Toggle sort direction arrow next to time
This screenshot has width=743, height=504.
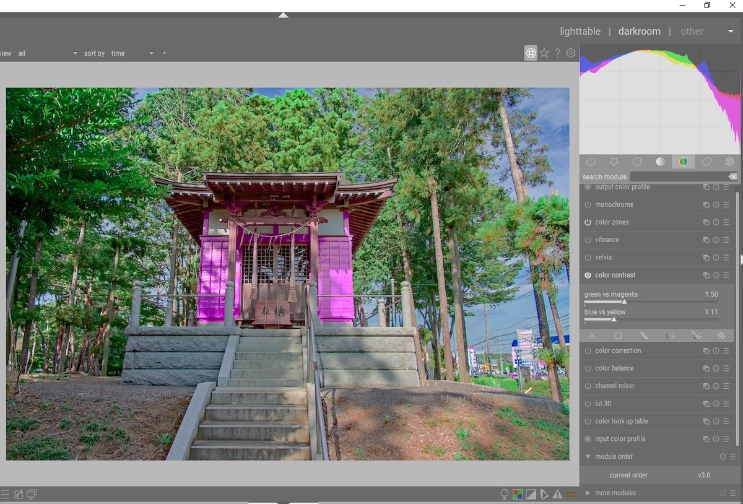[x=164, y=53]
